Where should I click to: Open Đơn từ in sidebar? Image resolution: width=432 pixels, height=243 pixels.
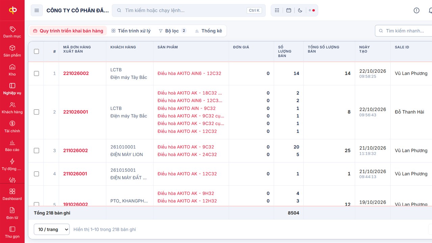pyautogui.click(x=12, y=213)
